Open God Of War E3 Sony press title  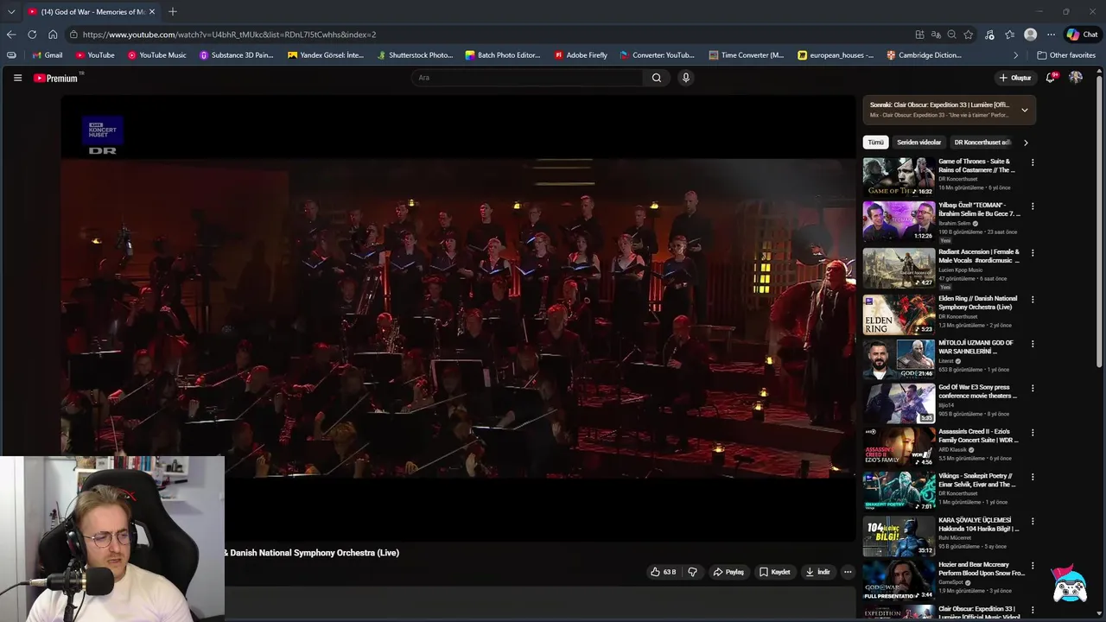coord(977,391)
